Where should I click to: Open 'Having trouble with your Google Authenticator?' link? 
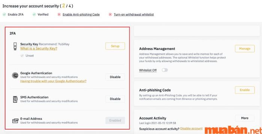tap(53, 81)
